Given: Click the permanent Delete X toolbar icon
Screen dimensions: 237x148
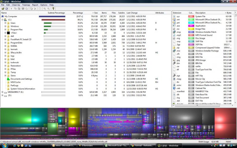Looking at the screenshot, I should 35,9.
